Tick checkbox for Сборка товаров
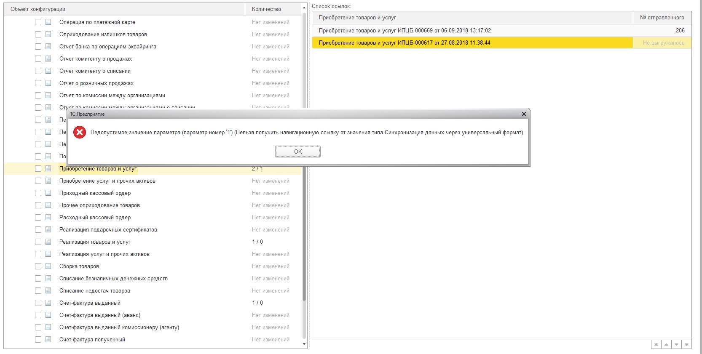Screen dimensions: 702x354 [38, 266]
